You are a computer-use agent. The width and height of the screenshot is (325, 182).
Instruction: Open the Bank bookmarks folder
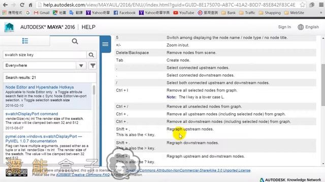point(229,13)
